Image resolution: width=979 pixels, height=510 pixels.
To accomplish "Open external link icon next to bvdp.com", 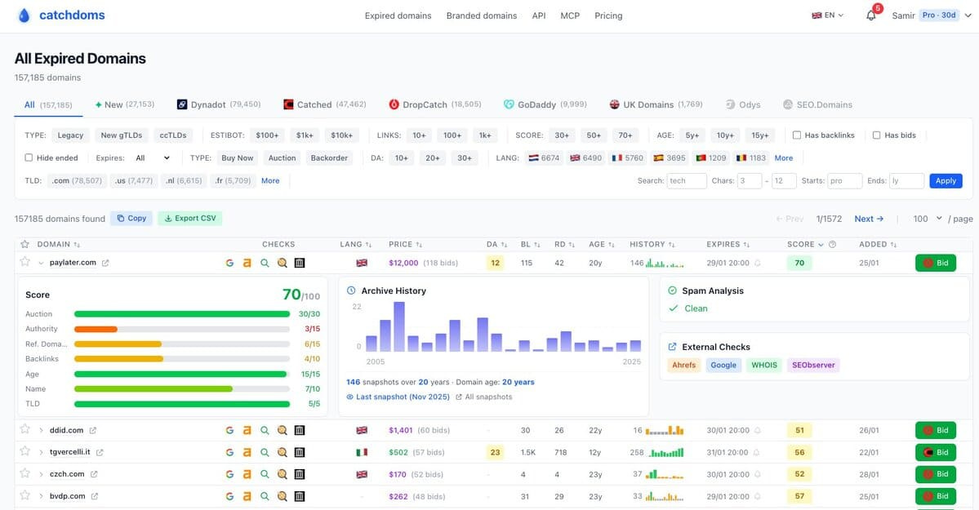I will coord(95,496).
